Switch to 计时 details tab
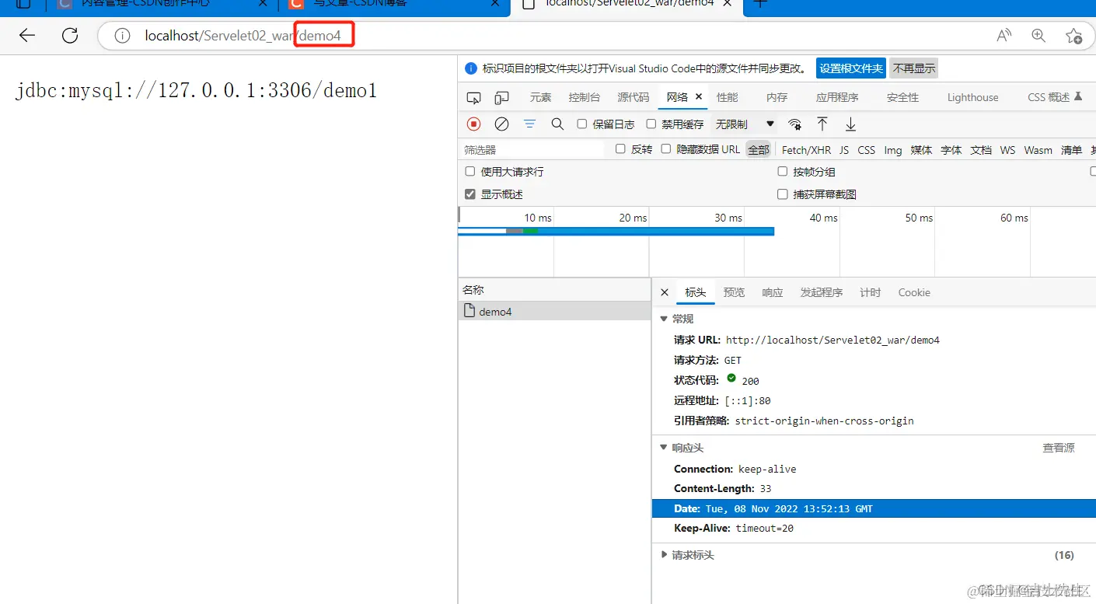The image size is (1096, 604). [x=870, y=292]
